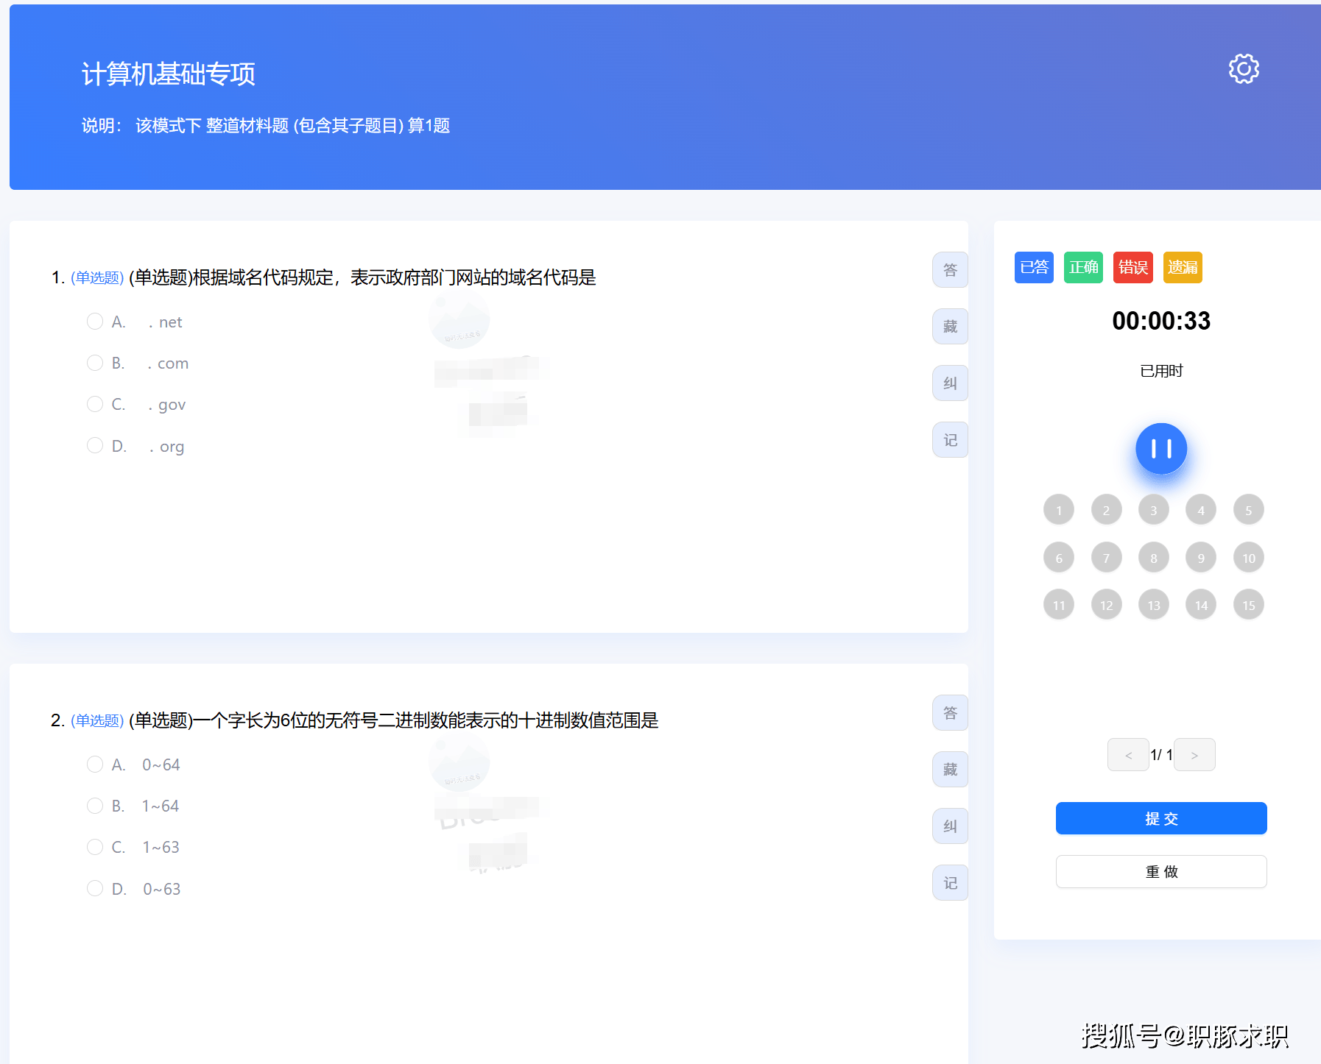Click the green 正确 status tag

1083,267
